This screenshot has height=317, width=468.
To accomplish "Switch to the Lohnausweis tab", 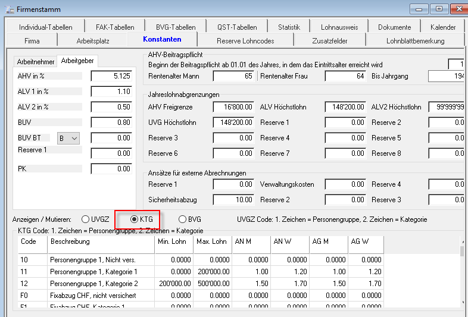I will [339, 27].
